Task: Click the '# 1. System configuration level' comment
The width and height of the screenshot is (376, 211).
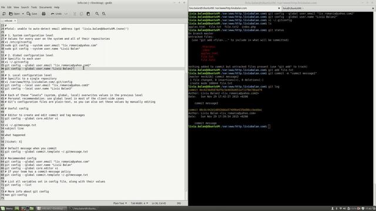Action: (29, 35)
